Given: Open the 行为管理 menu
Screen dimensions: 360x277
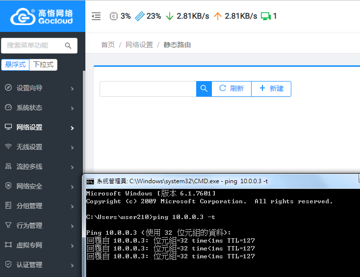Looking at the screenshot, I should (x=41, y=225).
